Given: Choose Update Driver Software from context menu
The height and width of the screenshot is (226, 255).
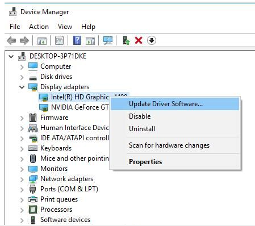Looking at the screenshot, I should point(175,104).
